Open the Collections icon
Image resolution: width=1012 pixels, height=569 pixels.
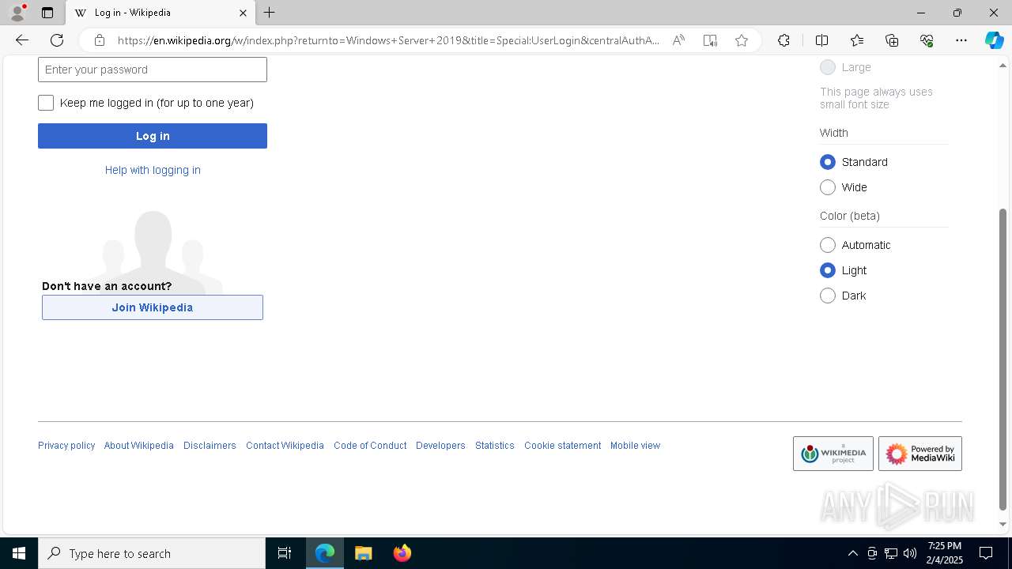point(892,40)
